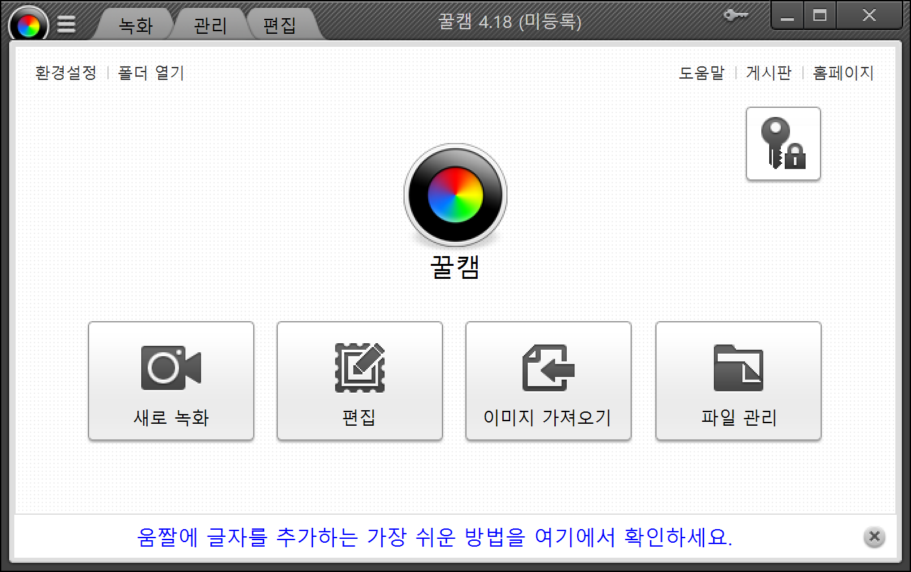Open the 편집 edit button
The image size is (911, 572).
[360, 381]
